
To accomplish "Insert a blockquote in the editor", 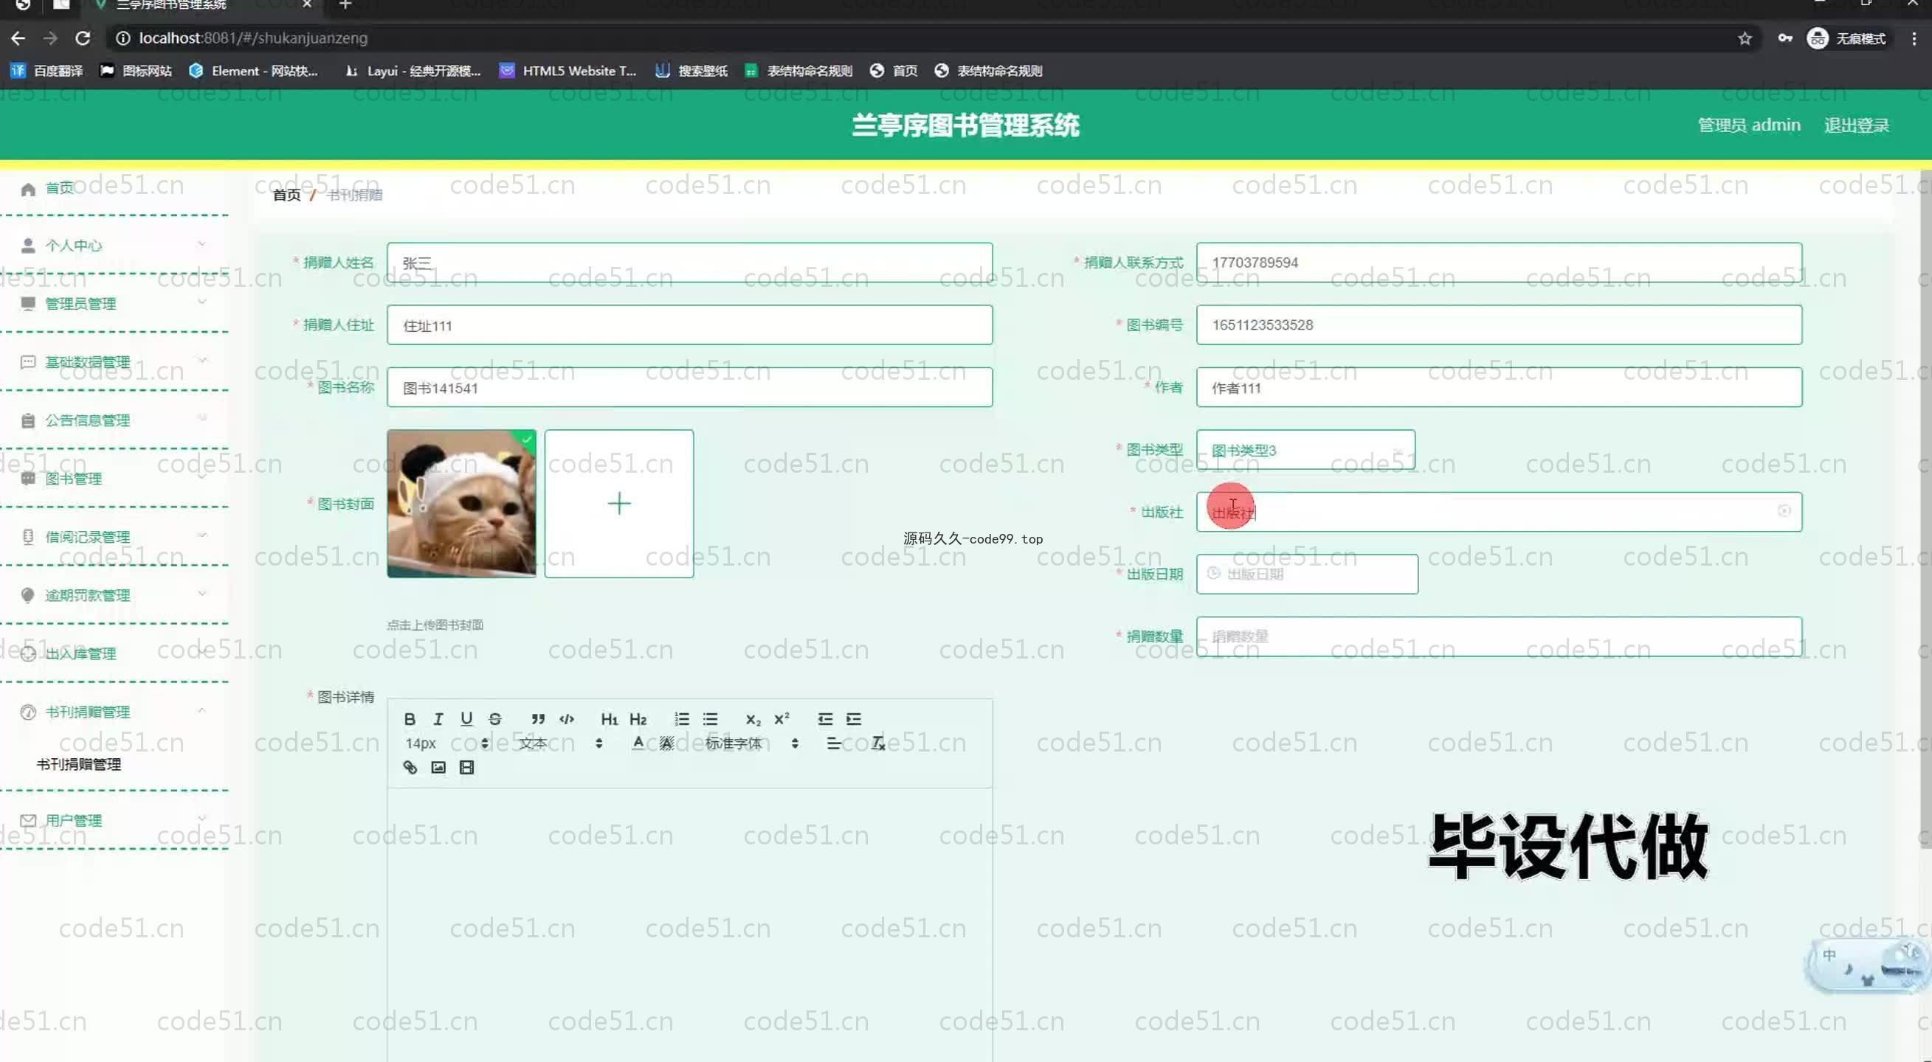I will click(x=538, y=719).
